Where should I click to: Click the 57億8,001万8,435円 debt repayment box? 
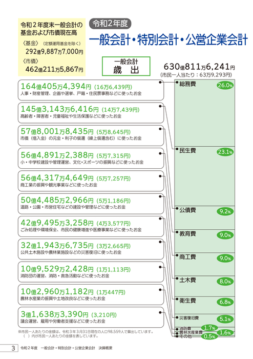click(x=91, y=135)
